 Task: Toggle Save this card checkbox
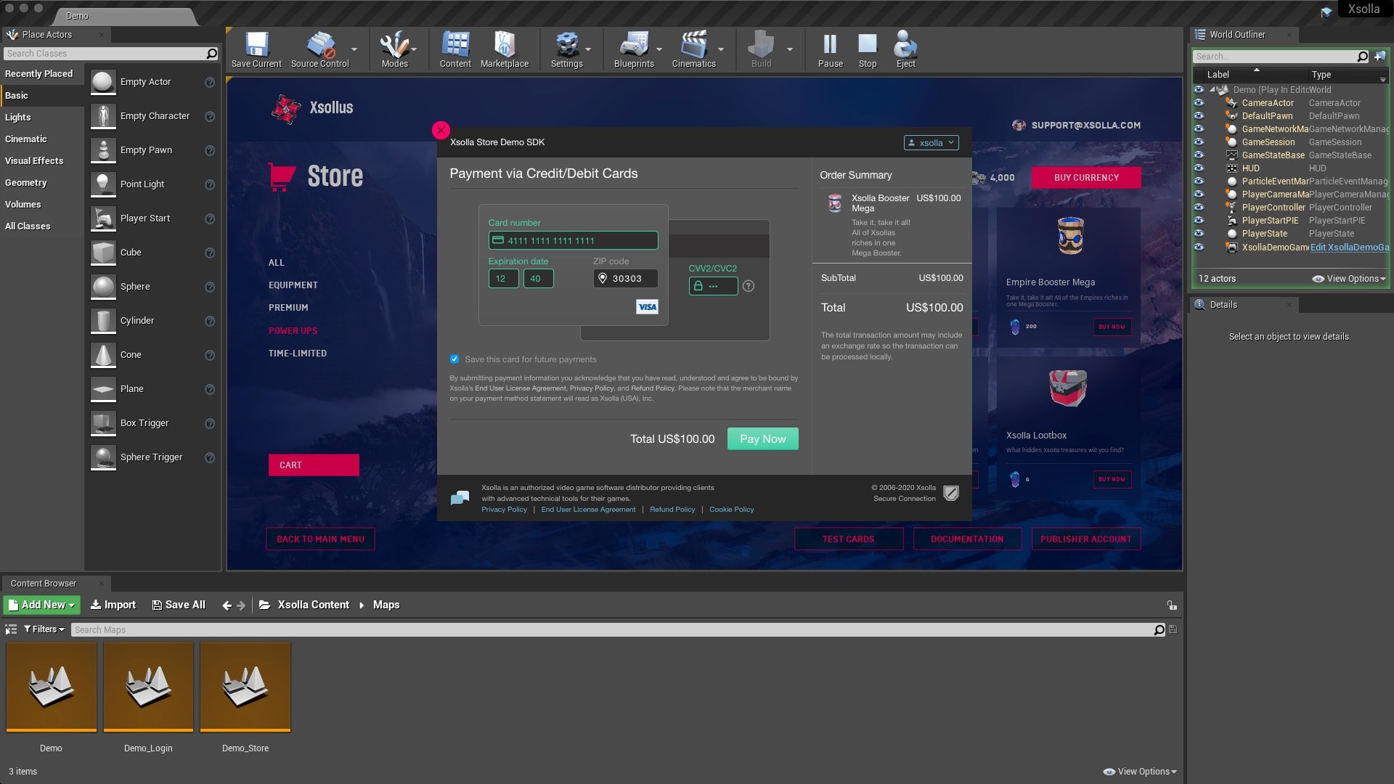click(x=455, y=359)
